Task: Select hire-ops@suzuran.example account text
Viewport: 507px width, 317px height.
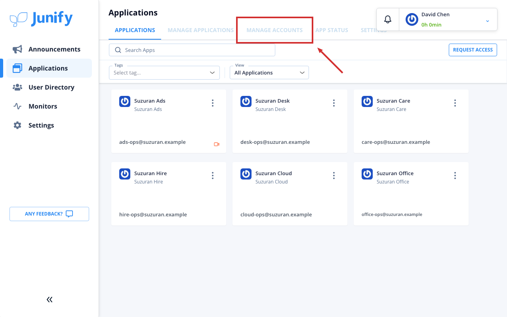Action: 153,215
